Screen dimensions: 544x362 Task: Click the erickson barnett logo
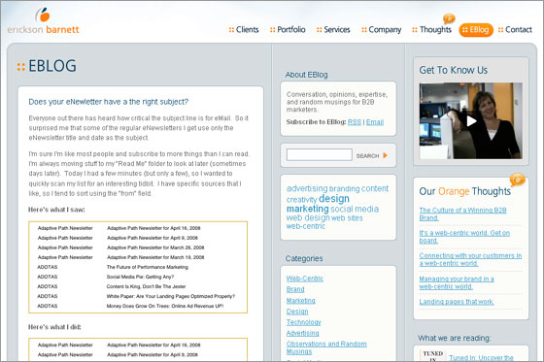(43, 20)
